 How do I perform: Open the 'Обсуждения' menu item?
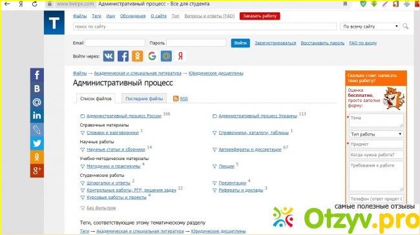tap(133, 16)
